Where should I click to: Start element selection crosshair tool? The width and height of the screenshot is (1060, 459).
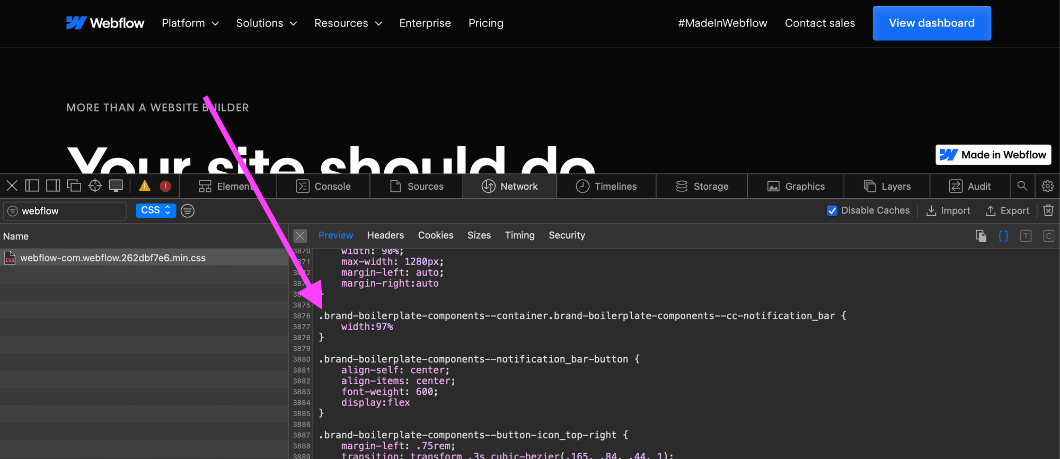point(95,186)
